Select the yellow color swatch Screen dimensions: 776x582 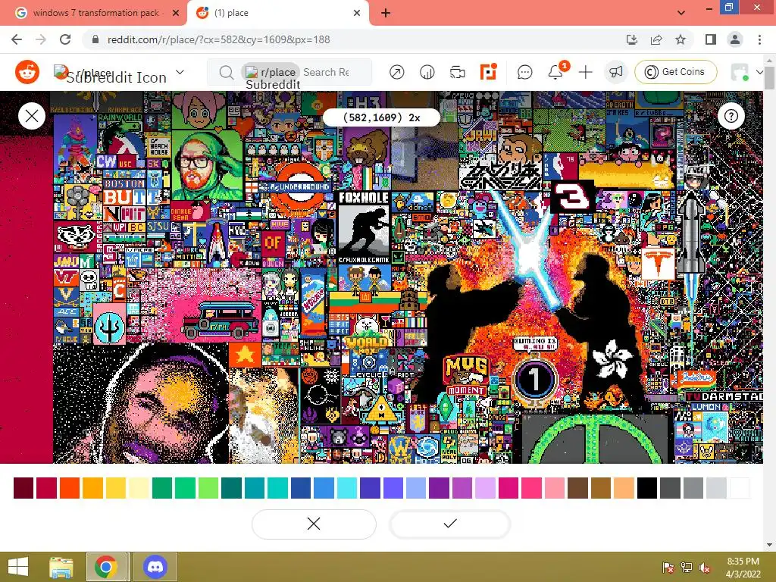coord(116,488)
